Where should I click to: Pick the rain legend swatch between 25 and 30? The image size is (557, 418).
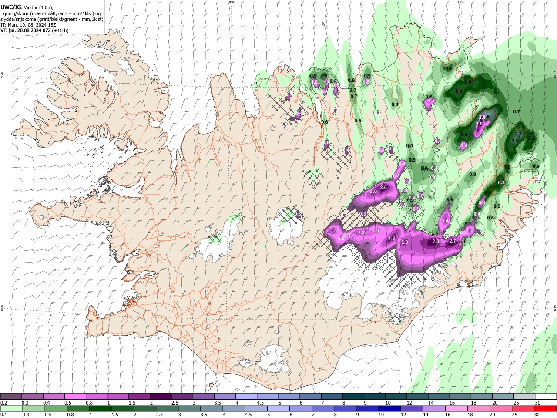[x=523, y=408]
